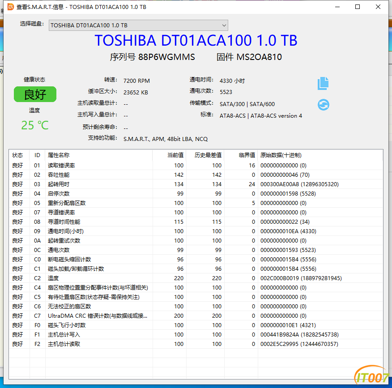Select the 通电次数 attribute row in the table
The height and width of the screenshot is (388, 392).
click(196, 250)
